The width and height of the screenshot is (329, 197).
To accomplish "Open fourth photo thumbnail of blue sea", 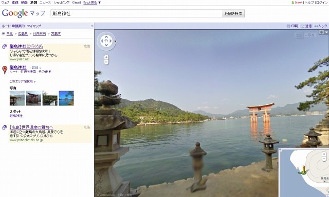I will (66, 98).
